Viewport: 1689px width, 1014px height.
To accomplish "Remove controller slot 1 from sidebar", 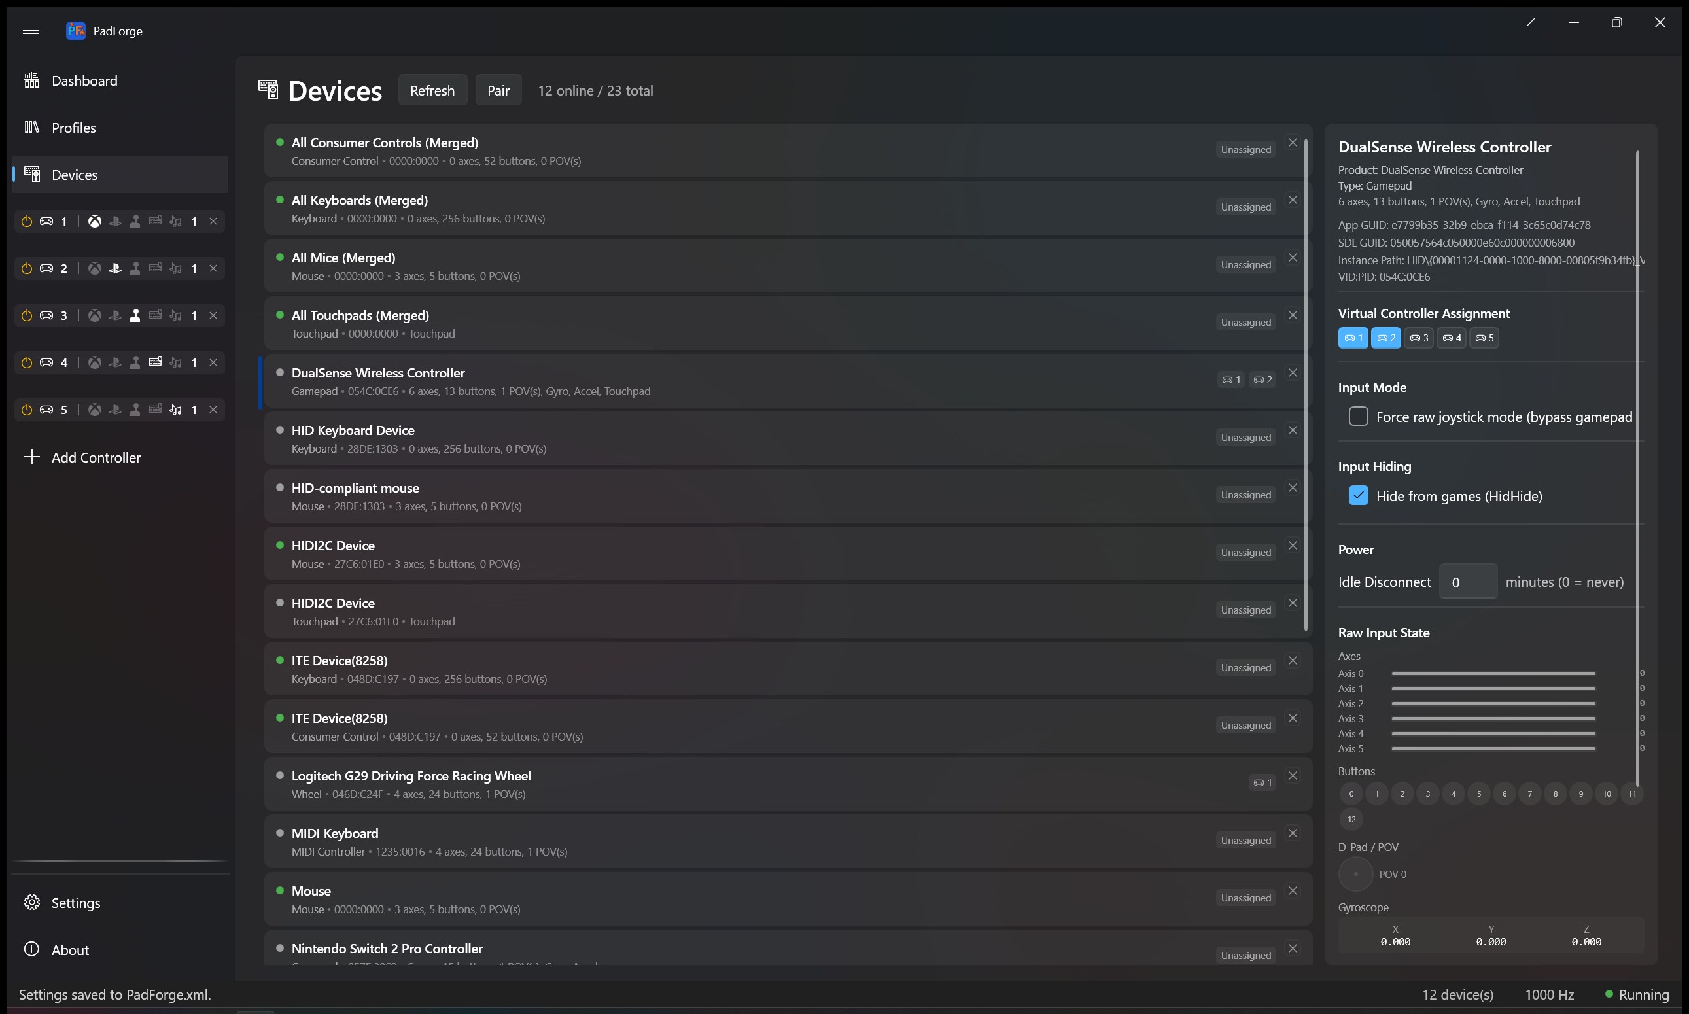I will point(213,221).
